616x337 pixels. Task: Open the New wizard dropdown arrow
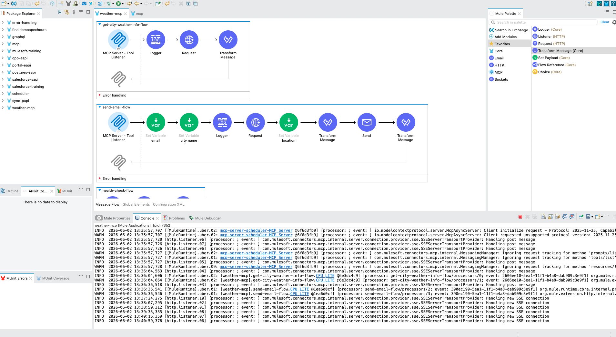(x=8, y=4)
